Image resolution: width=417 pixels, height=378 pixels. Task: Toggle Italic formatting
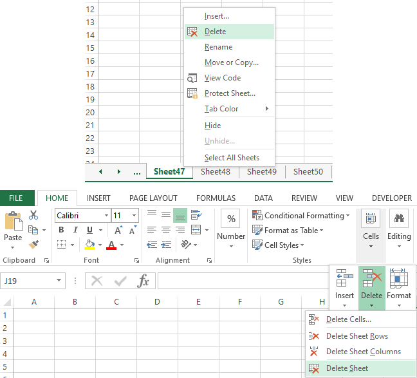coord(75,230)
